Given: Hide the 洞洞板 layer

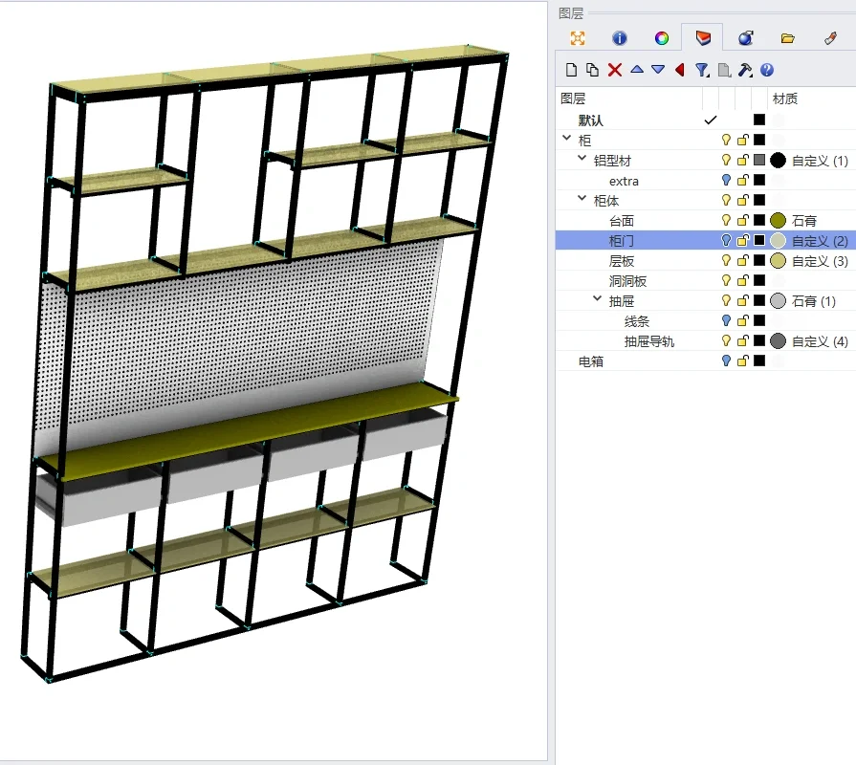Looking at the screenshot, I should point(726,280).
